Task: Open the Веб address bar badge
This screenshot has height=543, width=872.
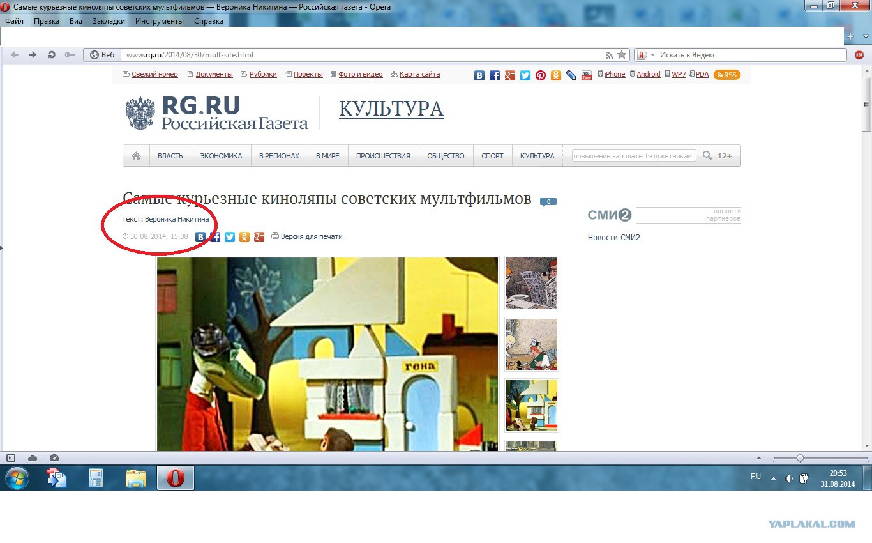Action: [x=102, y=55]
